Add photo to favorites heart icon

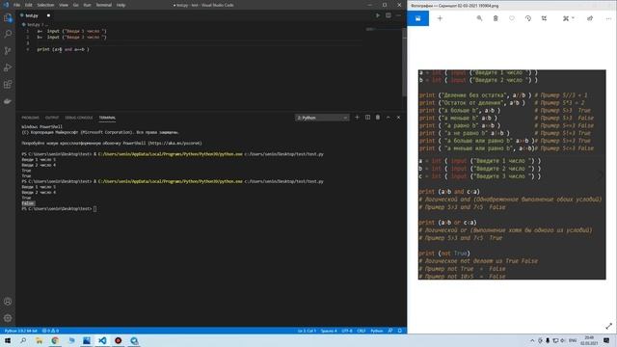coord(512,18)
